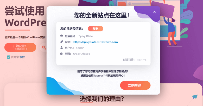The height and width of the screenshot is (106, 203).
Task: Click the 立即访问! button
Action: 135,85
